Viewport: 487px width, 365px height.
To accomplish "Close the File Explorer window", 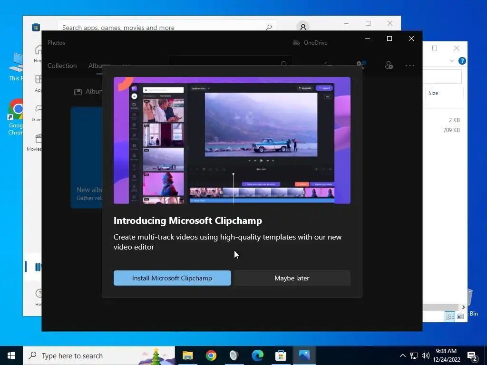I will [x=456, y=48].
